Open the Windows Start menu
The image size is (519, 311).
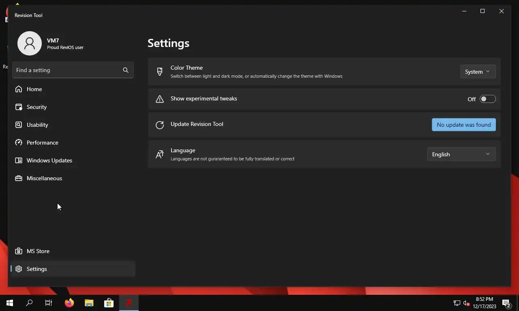(x=10, y=303)
